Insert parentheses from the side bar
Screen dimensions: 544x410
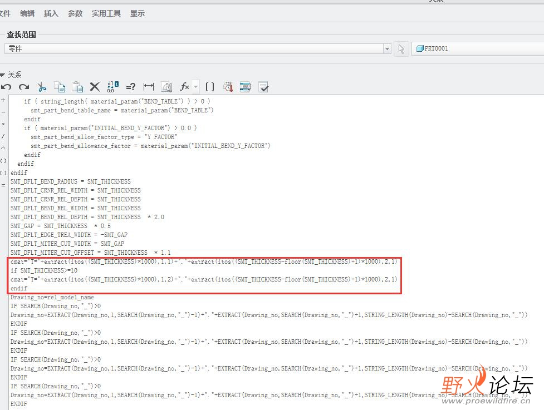pos(3,160)
